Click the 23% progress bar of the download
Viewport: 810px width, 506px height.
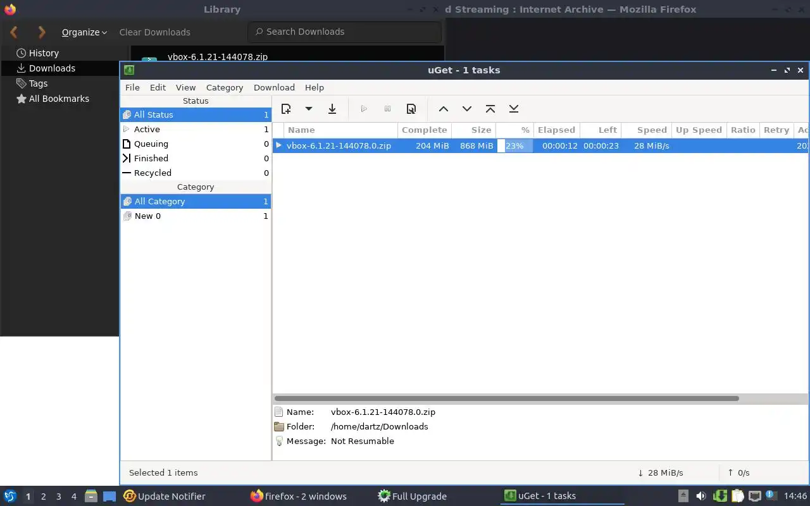click(x=515, y=145)
